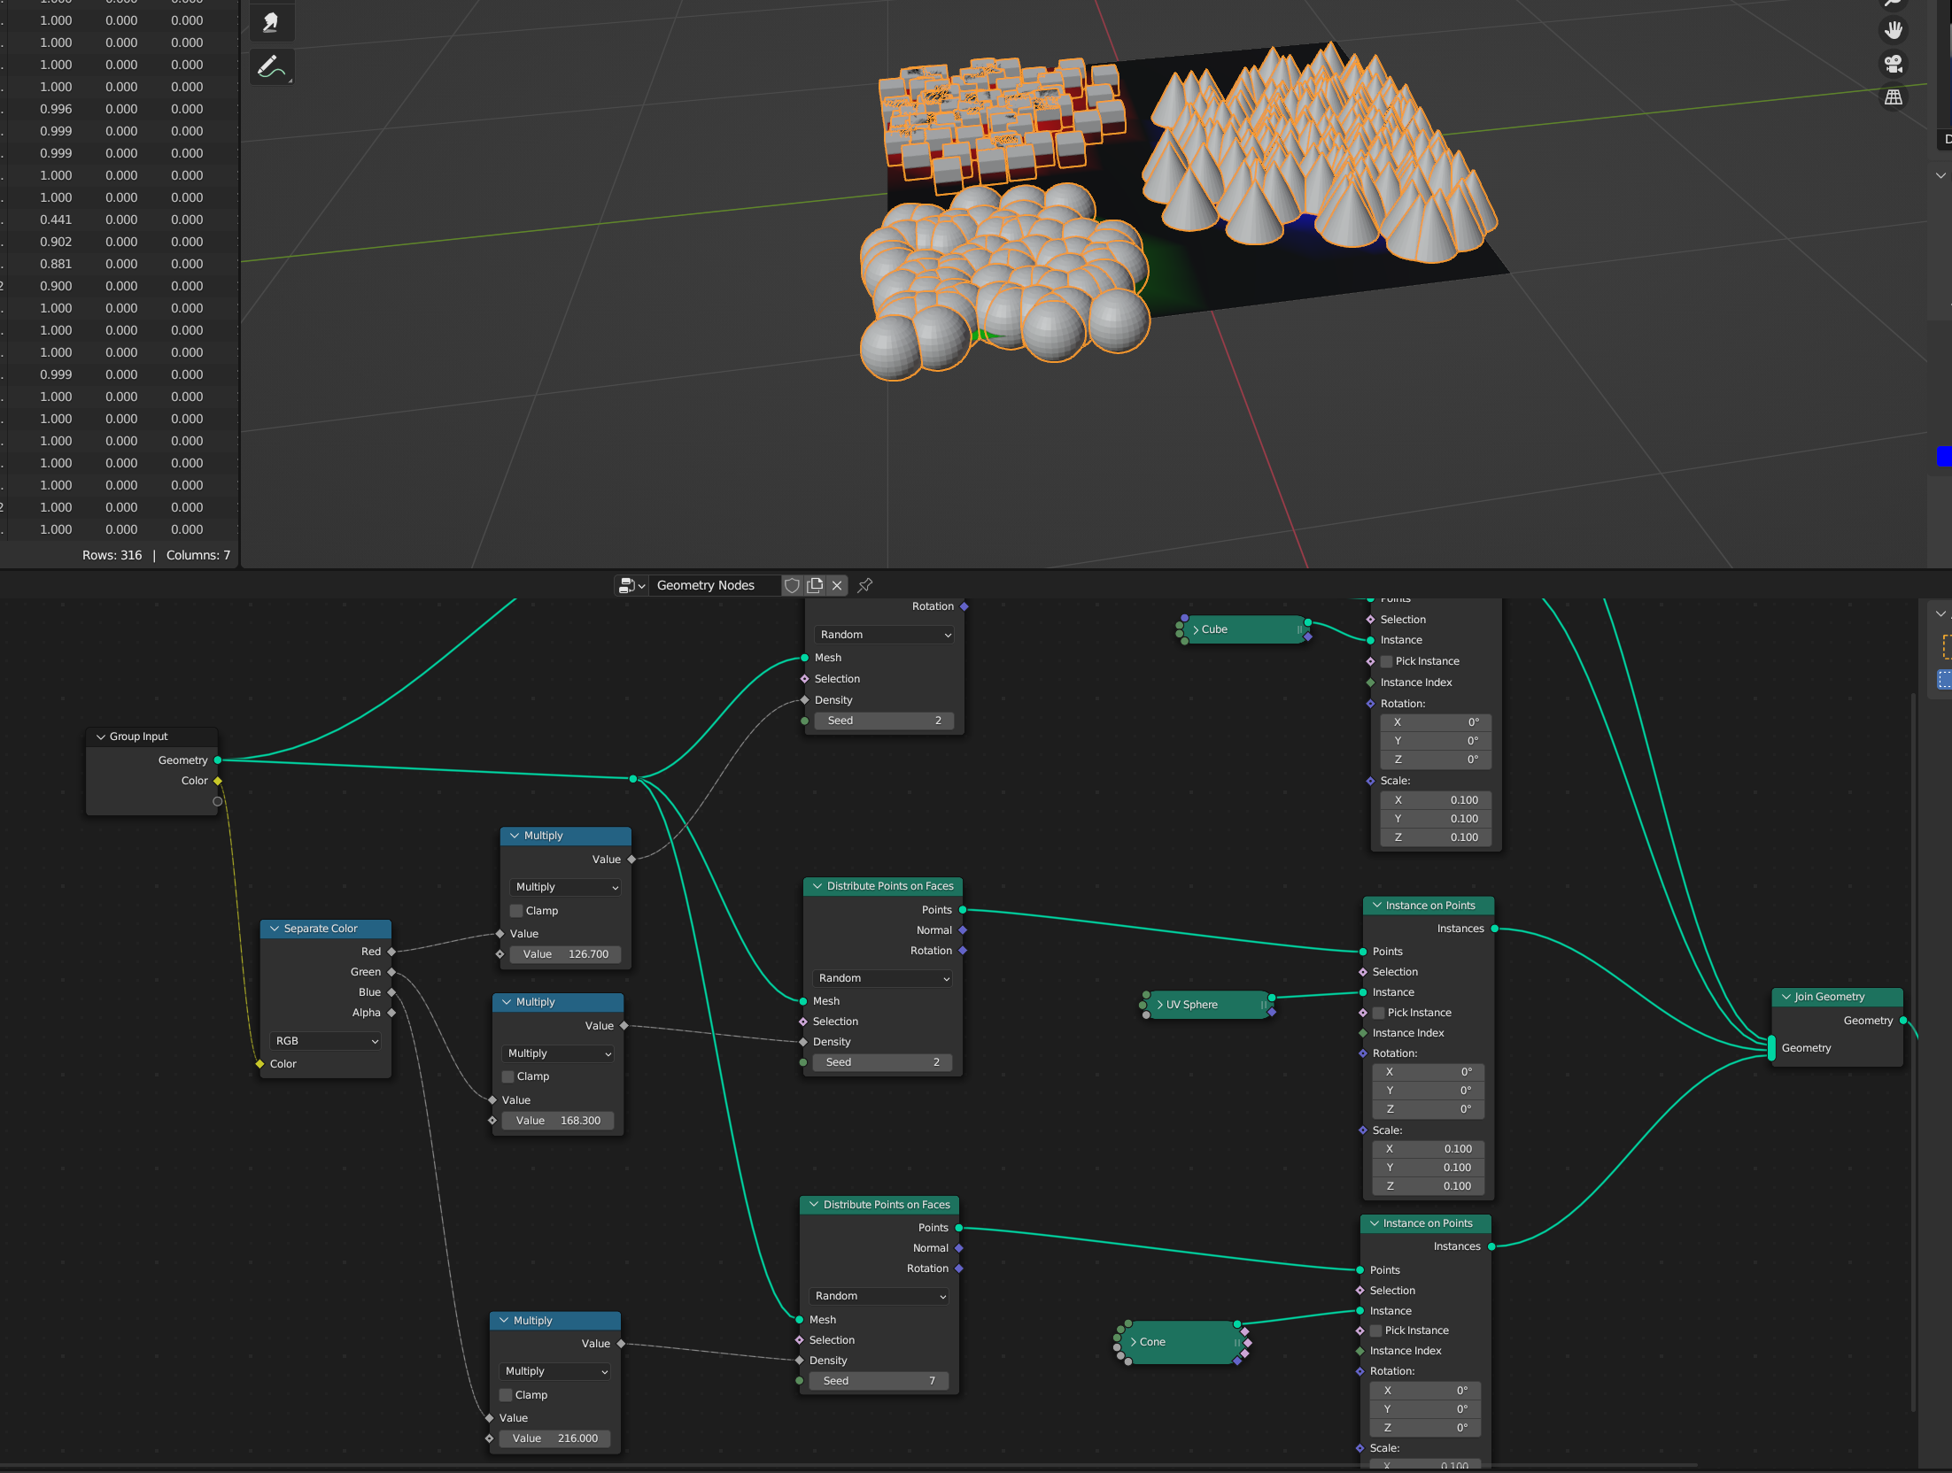Screen dimensions: 1952x1473
Task: Click the Separate Color Alpha output socket
Action: coord(391,1013)
